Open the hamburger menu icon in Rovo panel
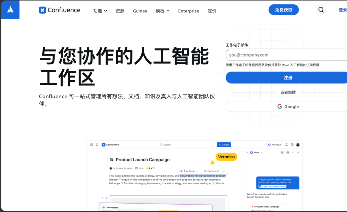 point(247,152)
